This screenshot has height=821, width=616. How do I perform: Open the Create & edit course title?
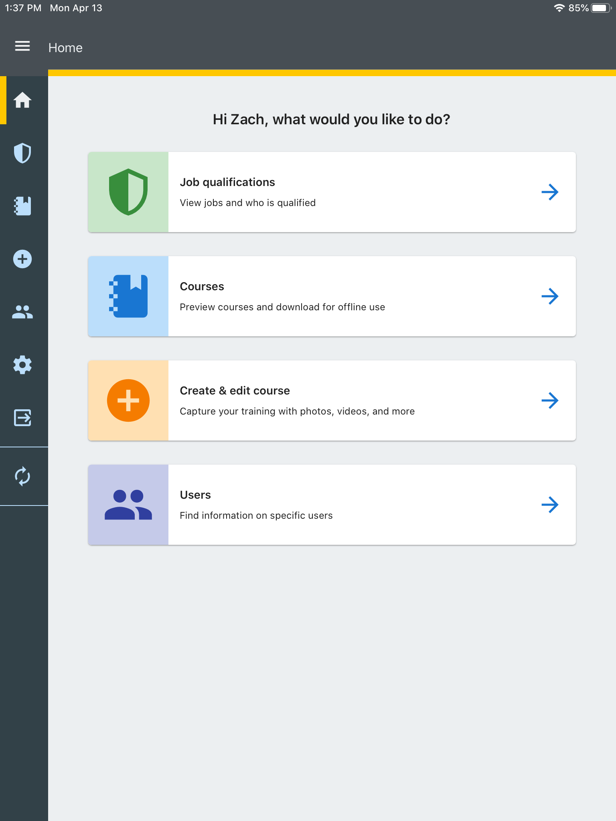235,391
